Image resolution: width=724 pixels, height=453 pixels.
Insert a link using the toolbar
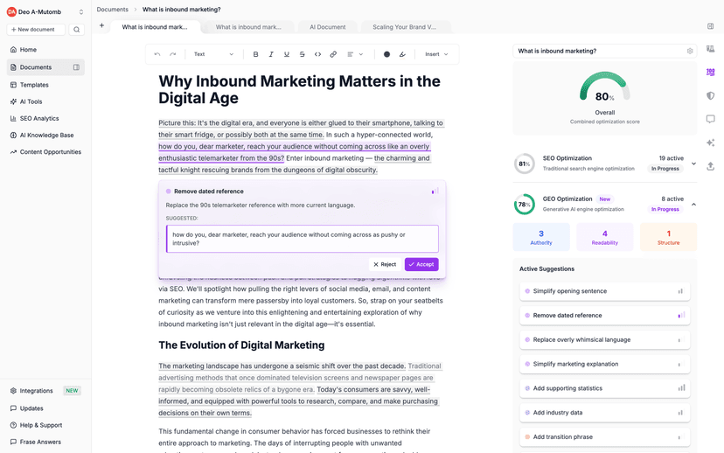click(x=333, y=54)
